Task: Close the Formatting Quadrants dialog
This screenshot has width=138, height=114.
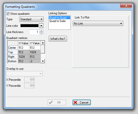Action: click(126, 5)
